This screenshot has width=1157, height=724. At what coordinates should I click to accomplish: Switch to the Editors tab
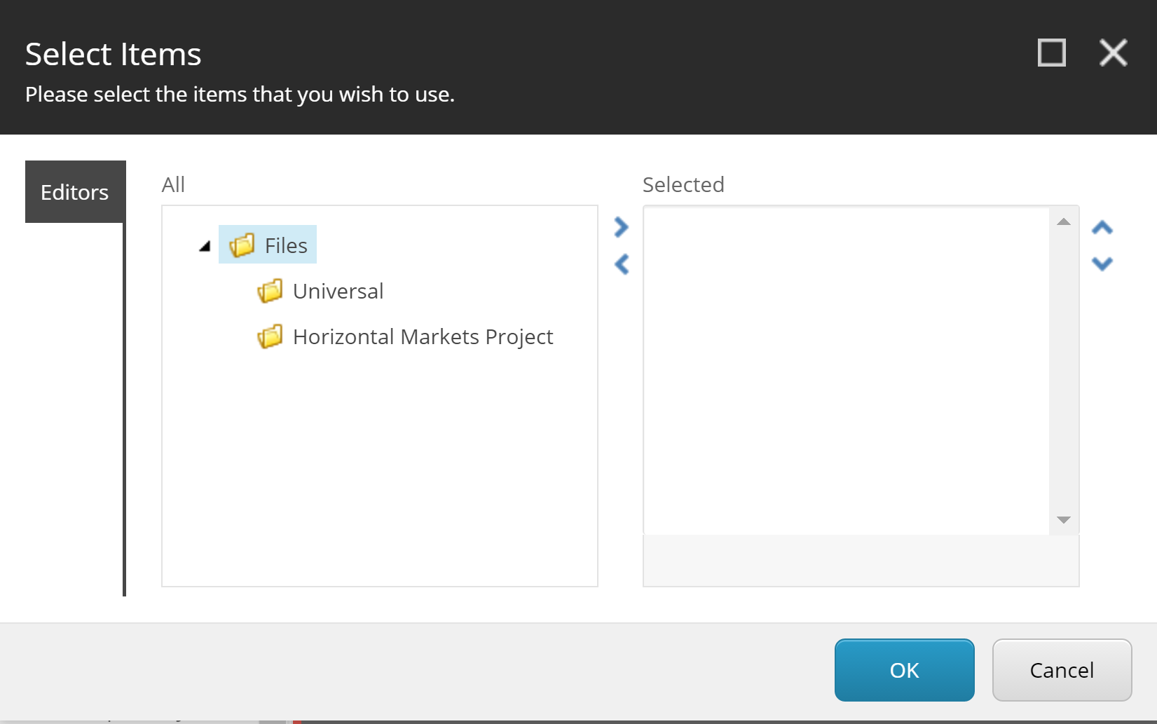74,191
